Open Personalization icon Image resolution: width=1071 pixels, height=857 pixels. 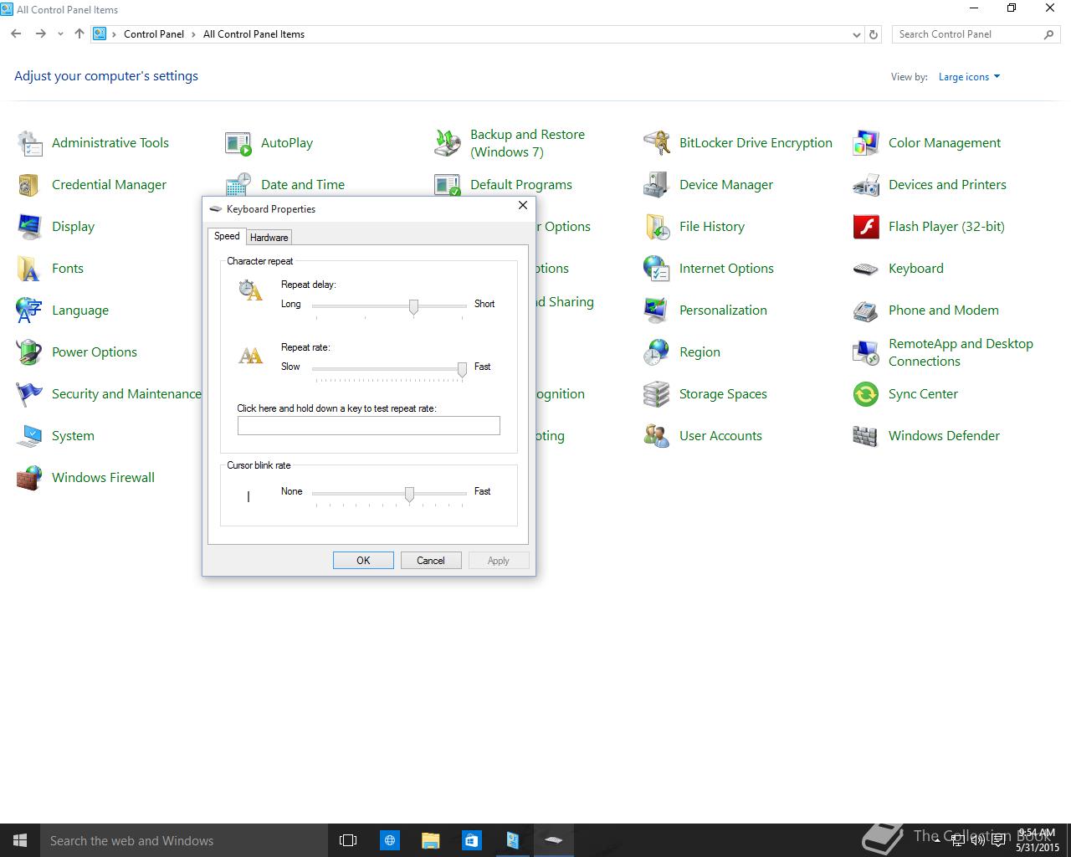[657, 310]
